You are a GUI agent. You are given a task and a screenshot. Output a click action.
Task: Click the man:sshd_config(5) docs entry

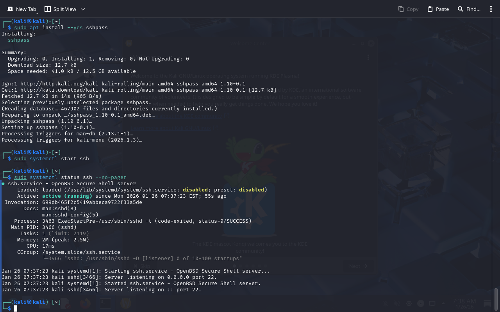click(70, 215)
